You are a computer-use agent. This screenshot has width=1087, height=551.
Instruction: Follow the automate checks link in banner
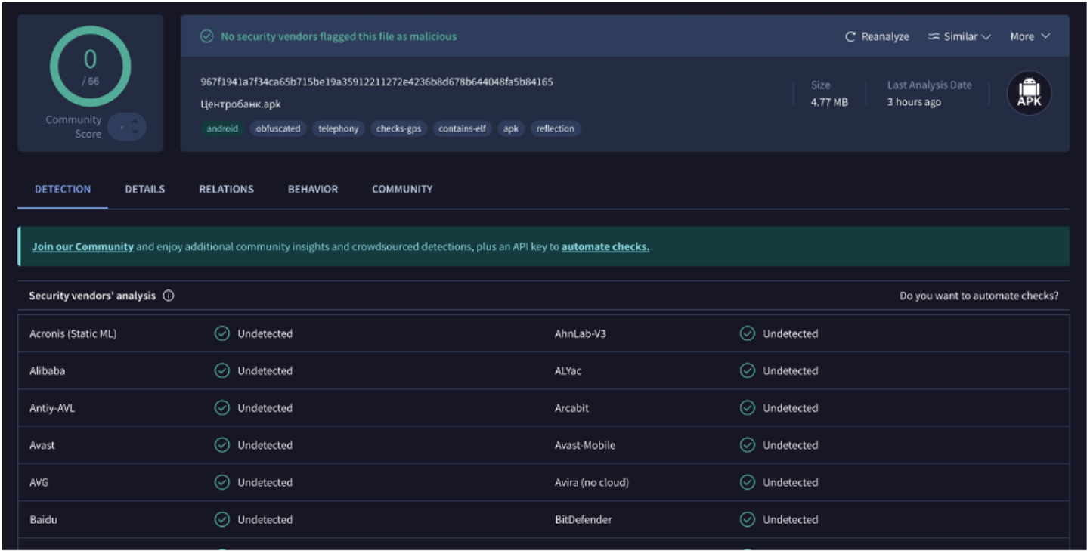605,246
